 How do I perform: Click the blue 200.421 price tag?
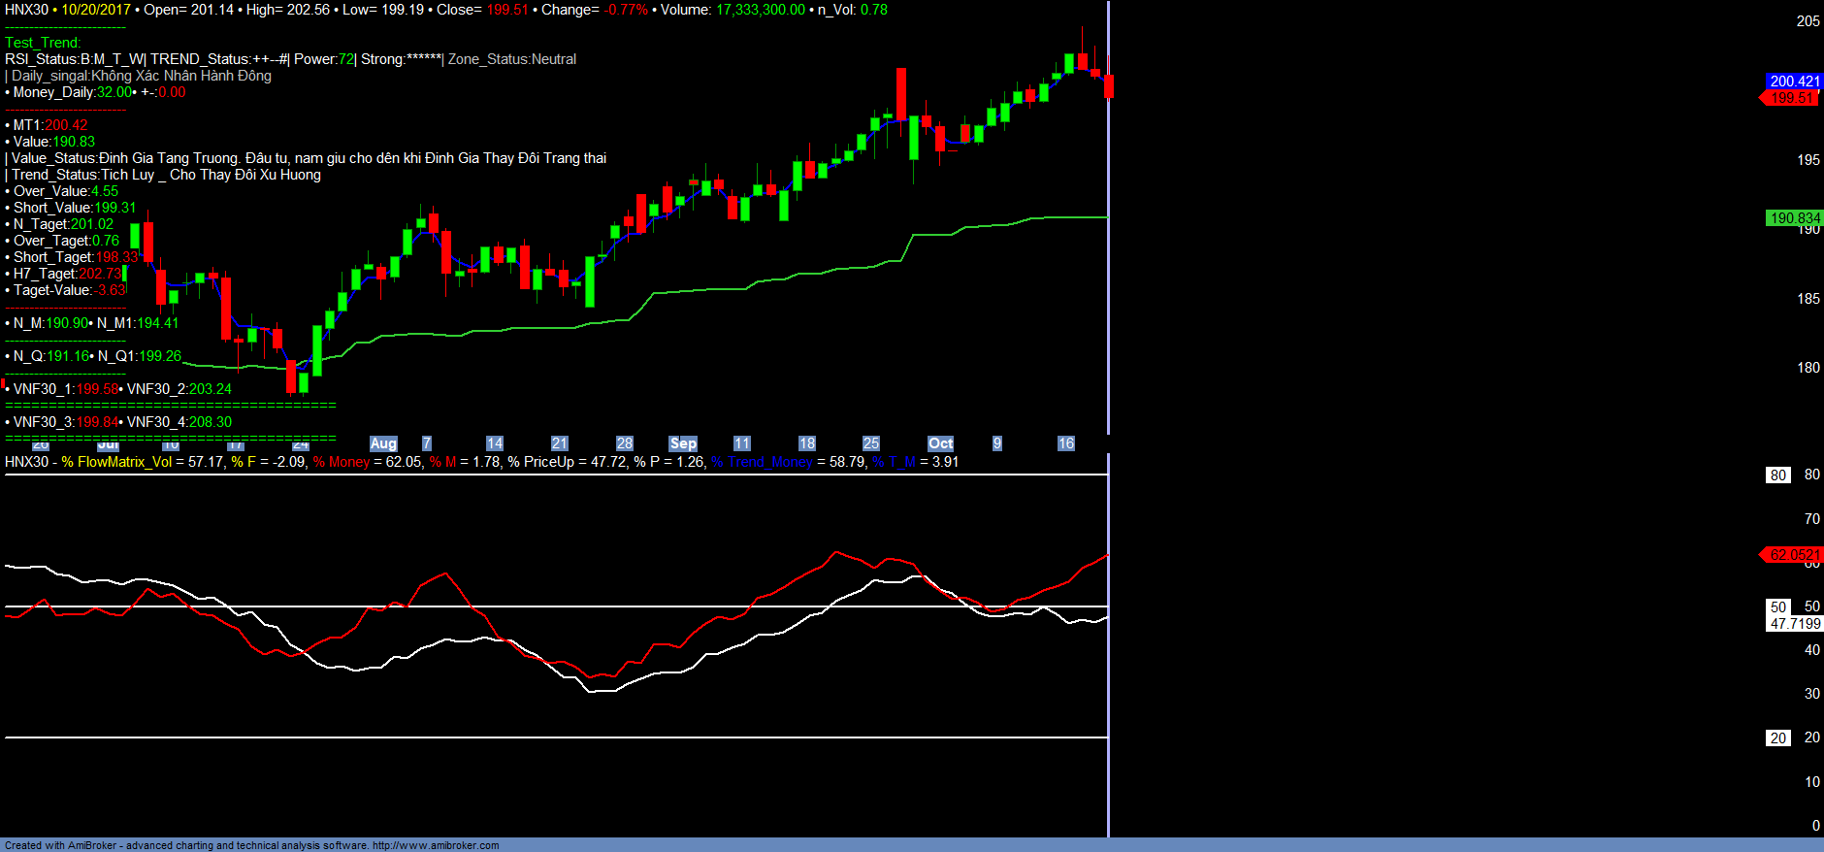[1793, 82]
